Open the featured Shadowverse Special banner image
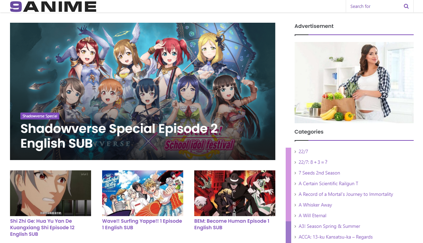The image size is (423, 243). pos(142,91)
